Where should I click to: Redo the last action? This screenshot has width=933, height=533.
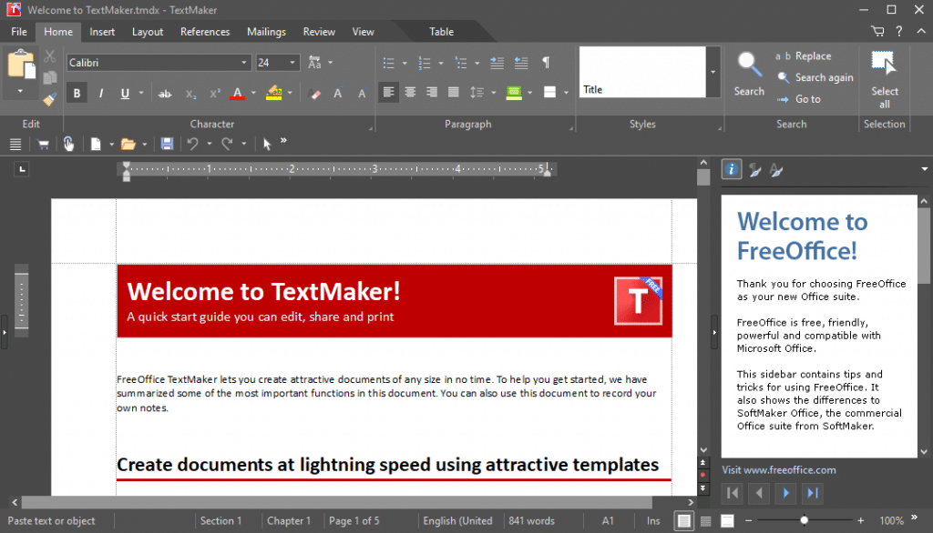tap(227, 144)
